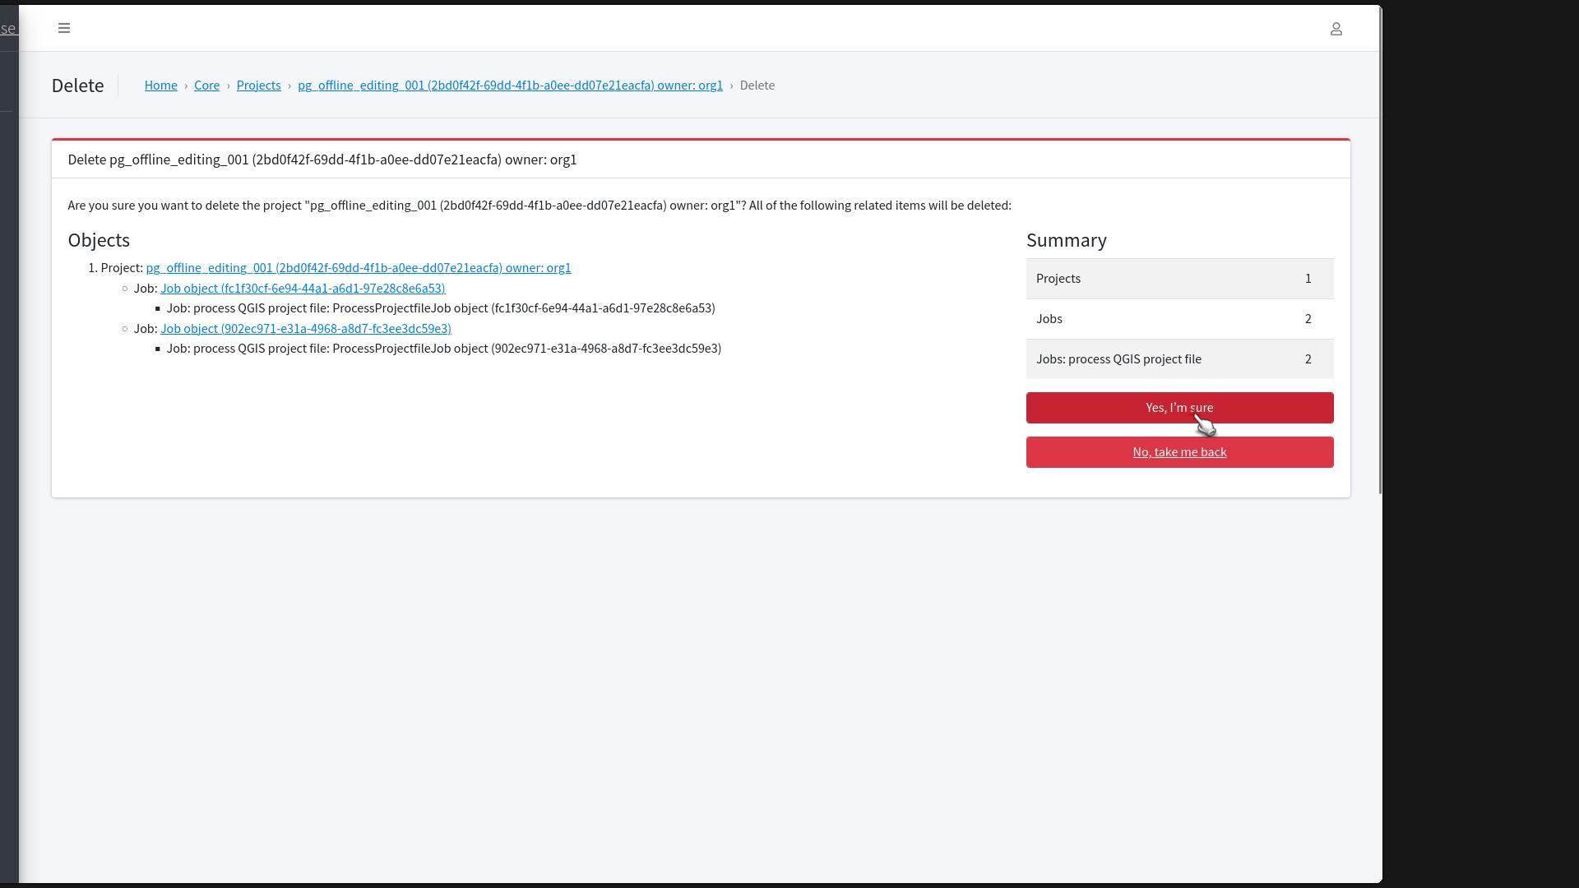Click the Delete breadcrumb current item
The width and height of the screenshot is (1579, 888).
pos(757,86)
